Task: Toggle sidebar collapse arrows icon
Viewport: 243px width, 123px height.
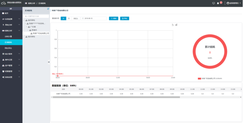Action: pos(11,9)
